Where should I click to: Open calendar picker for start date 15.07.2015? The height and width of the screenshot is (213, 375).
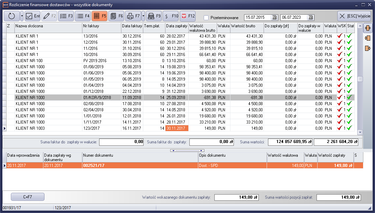click(274, 17)
